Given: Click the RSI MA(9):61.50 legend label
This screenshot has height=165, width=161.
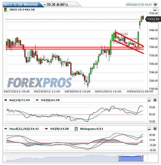Looking at the screenshot, I should coord(50,100).
